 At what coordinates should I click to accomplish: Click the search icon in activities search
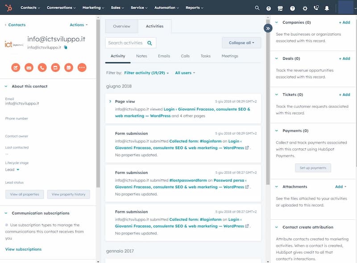pos(149,43)
